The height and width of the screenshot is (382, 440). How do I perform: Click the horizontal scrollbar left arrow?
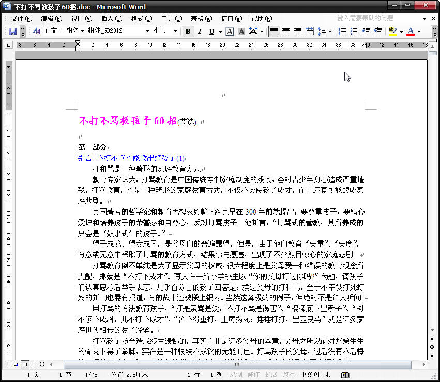point(51,364)
